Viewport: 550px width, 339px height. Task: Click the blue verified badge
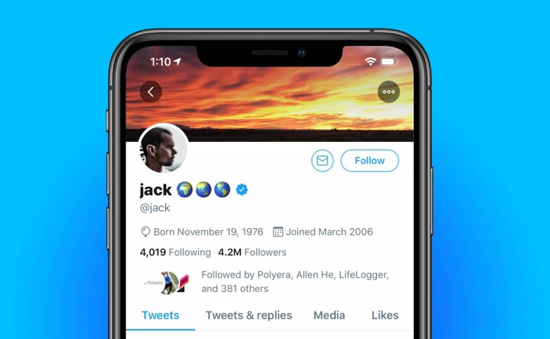point(242,190)
